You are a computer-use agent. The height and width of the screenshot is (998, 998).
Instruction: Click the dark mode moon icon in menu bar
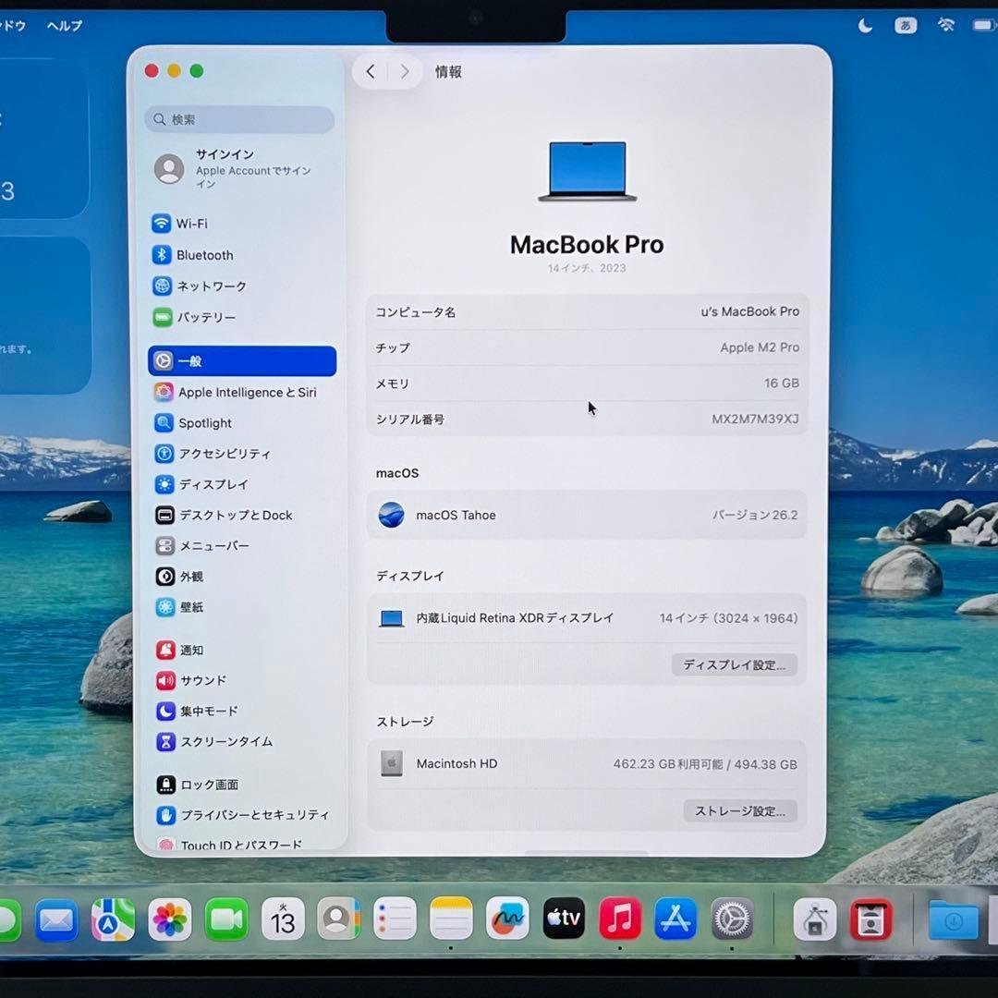pyautogui.click(x=864, y=25)
